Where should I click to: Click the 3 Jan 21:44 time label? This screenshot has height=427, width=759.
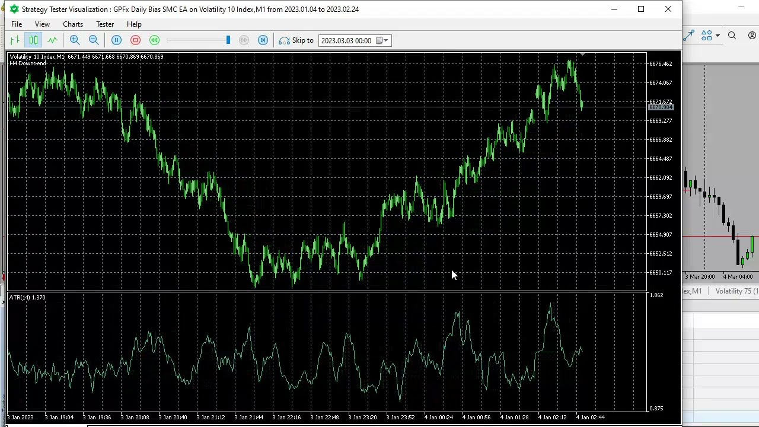[248, 418]
